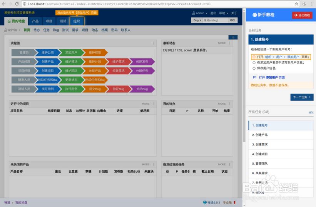
Task: Click MORE in the 进行中的项目 panel
Action: point(145,104)
